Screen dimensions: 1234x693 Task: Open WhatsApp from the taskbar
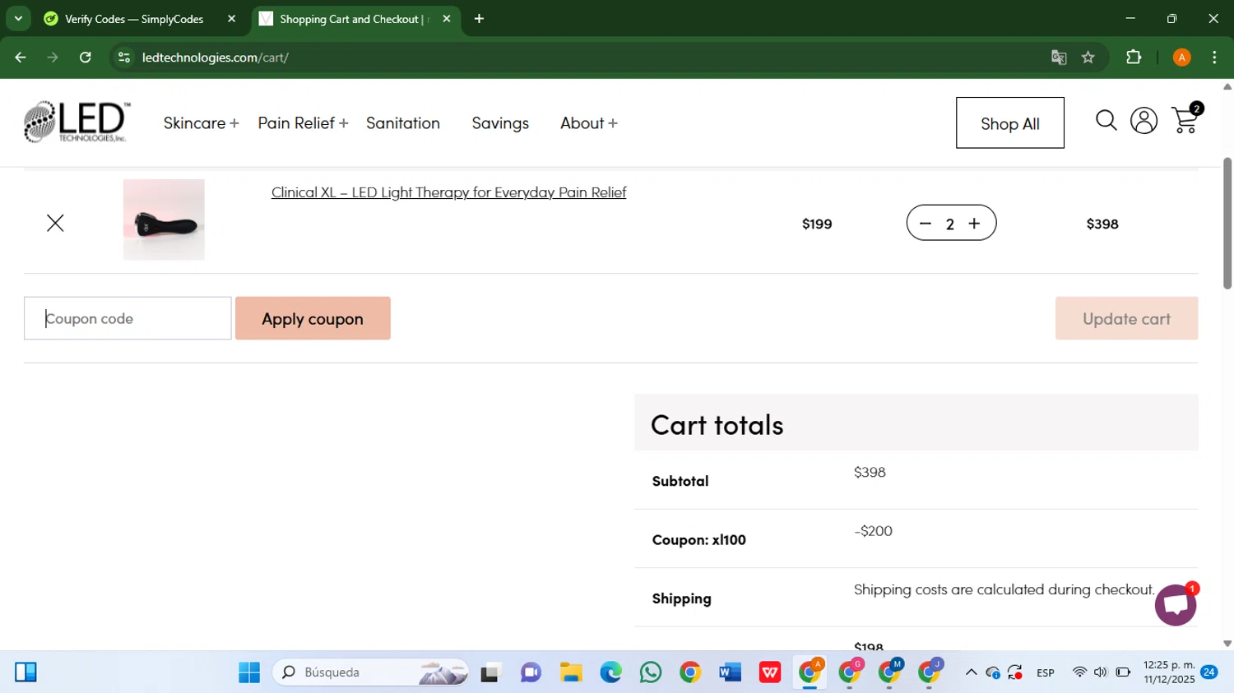click(x=651, y=672)
